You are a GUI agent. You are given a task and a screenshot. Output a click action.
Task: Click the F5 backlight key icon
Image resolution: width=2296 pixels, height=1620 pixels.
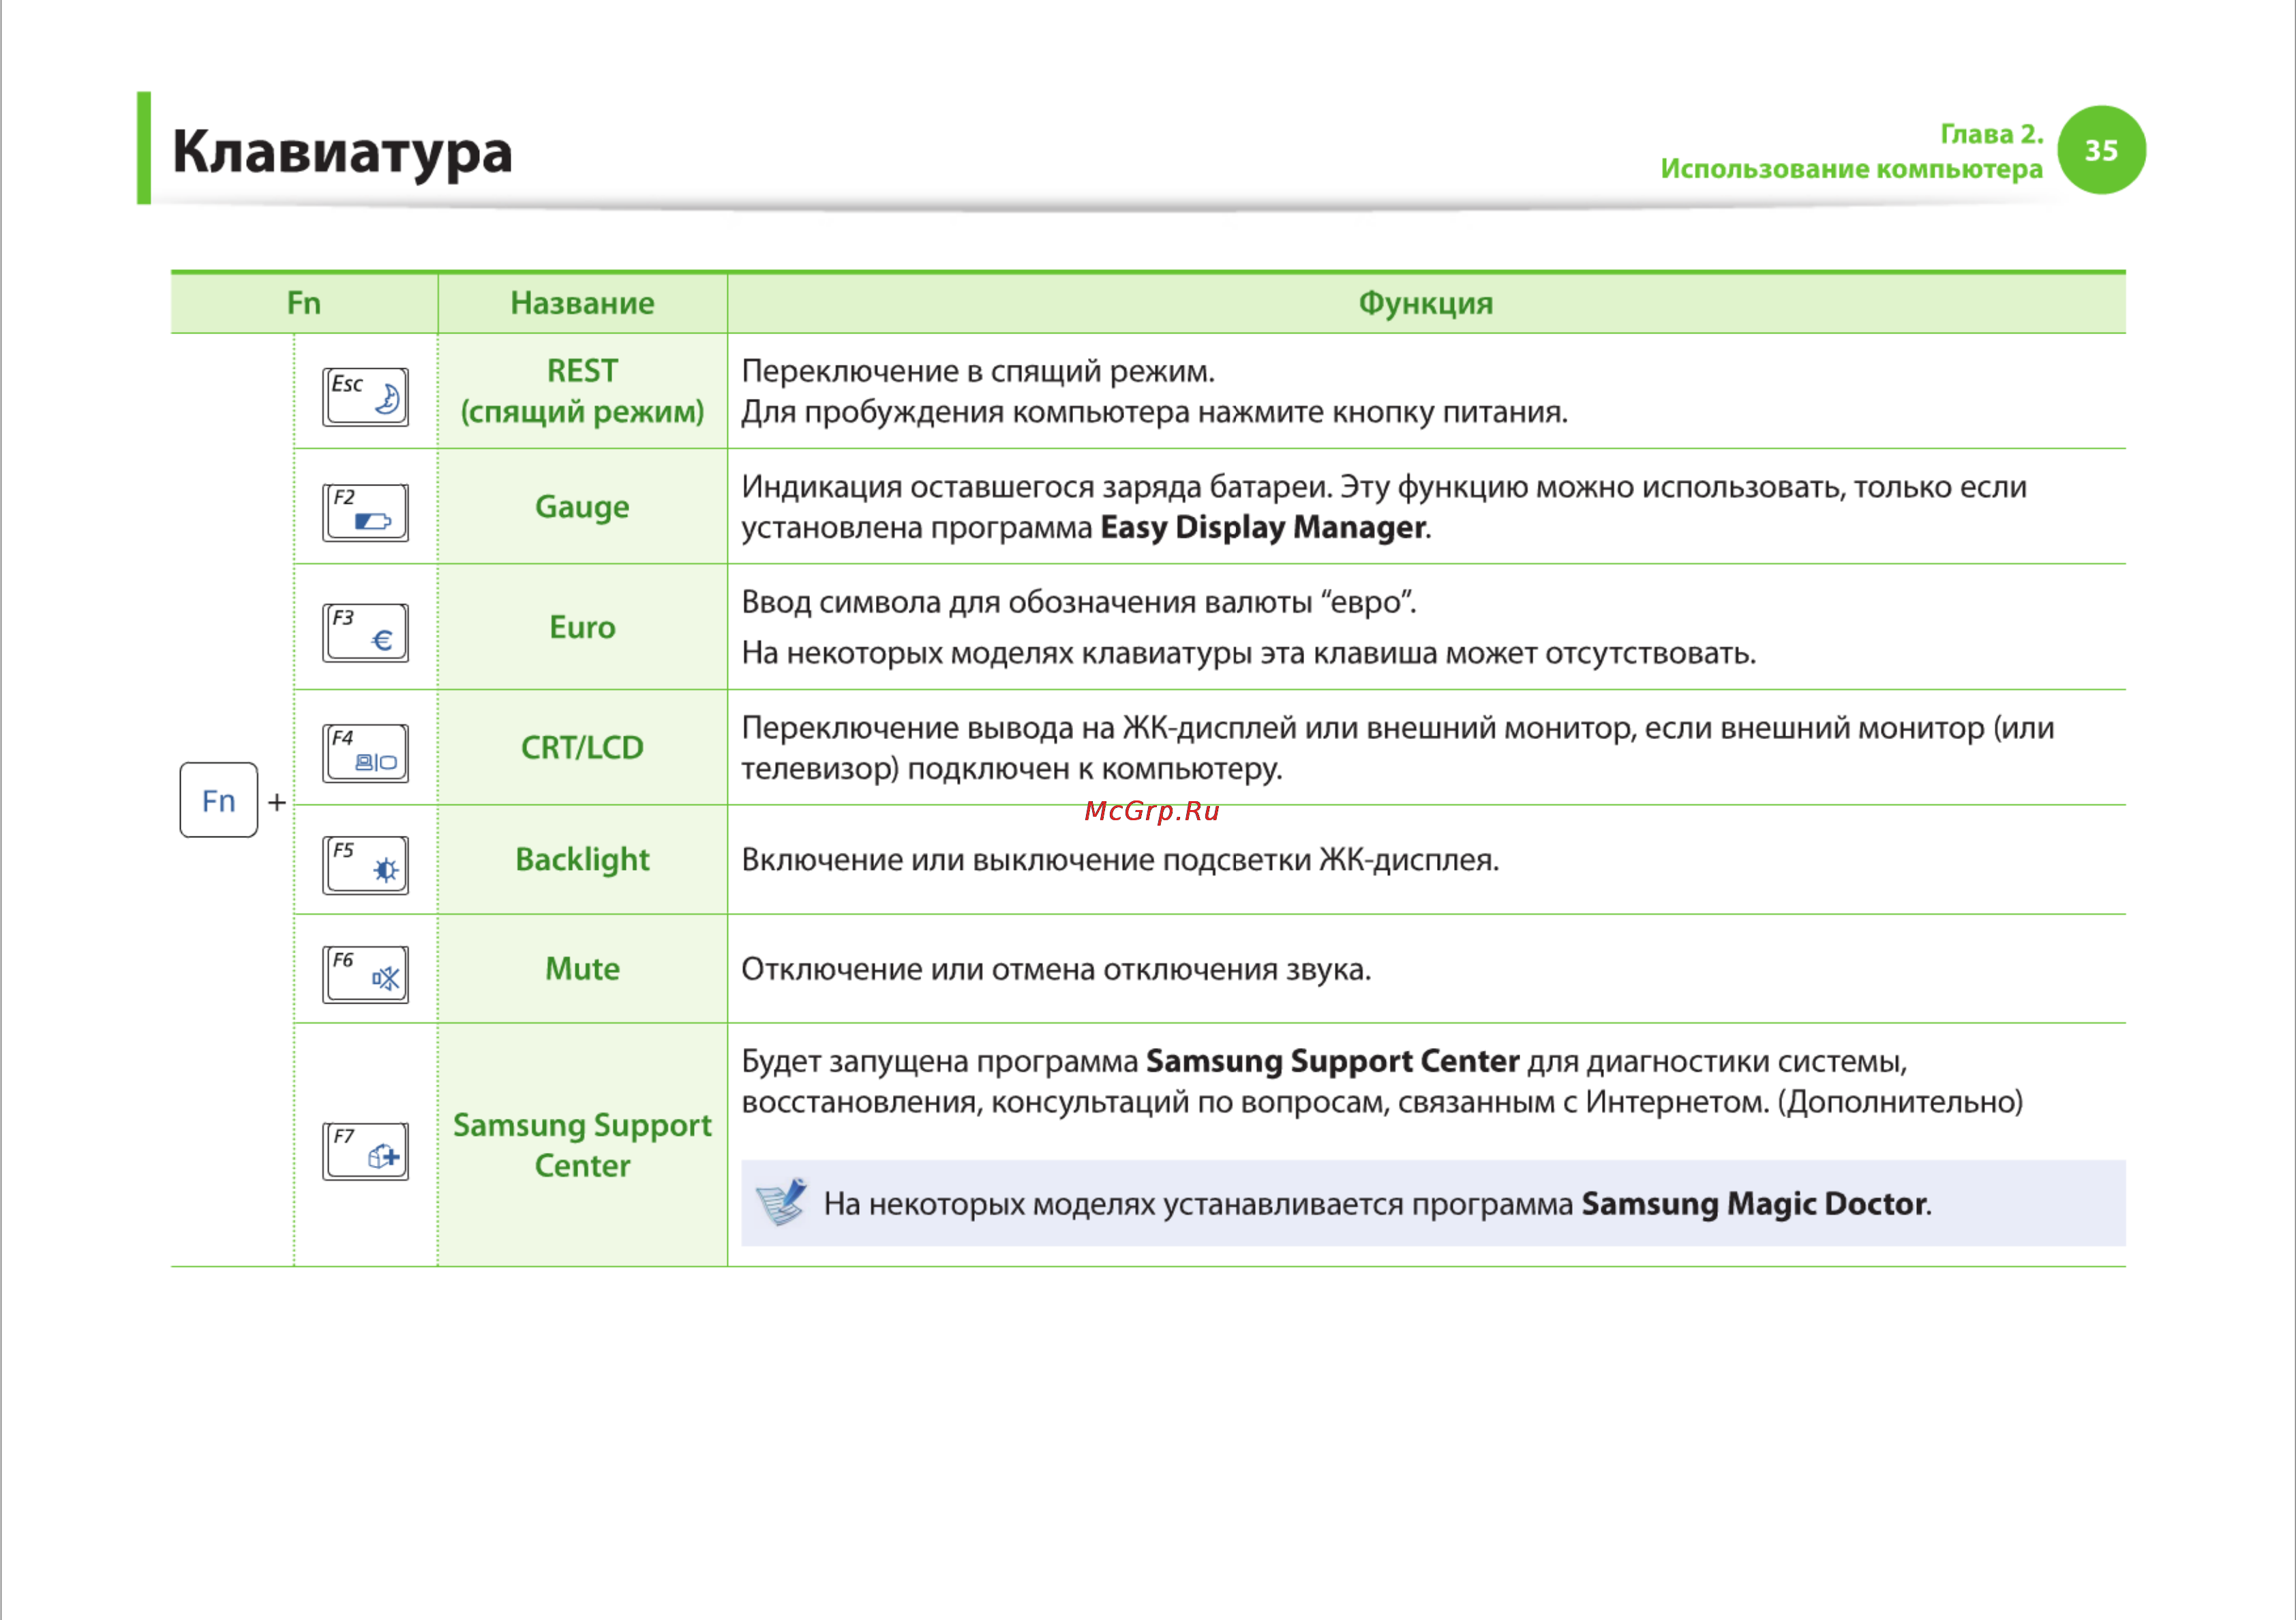pos(365,865)
